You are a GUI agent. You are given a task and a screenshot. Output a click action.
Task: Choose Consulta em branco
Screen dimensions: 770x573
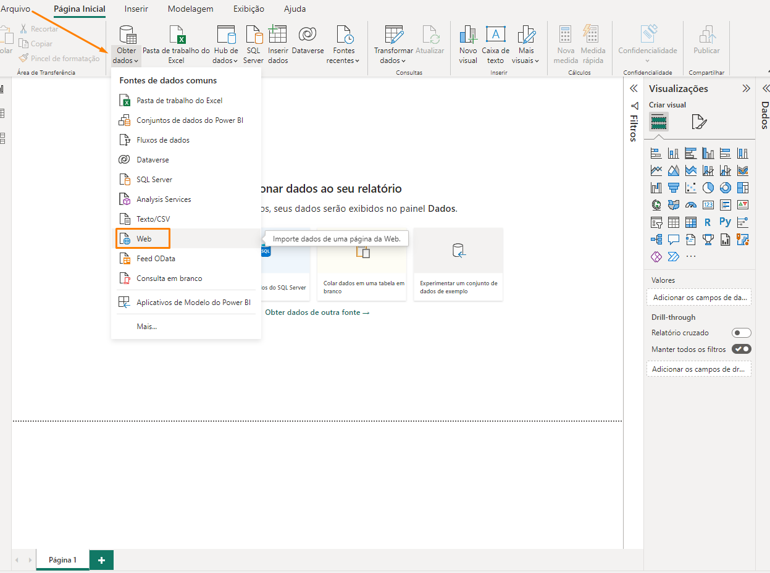coord(186,278)
